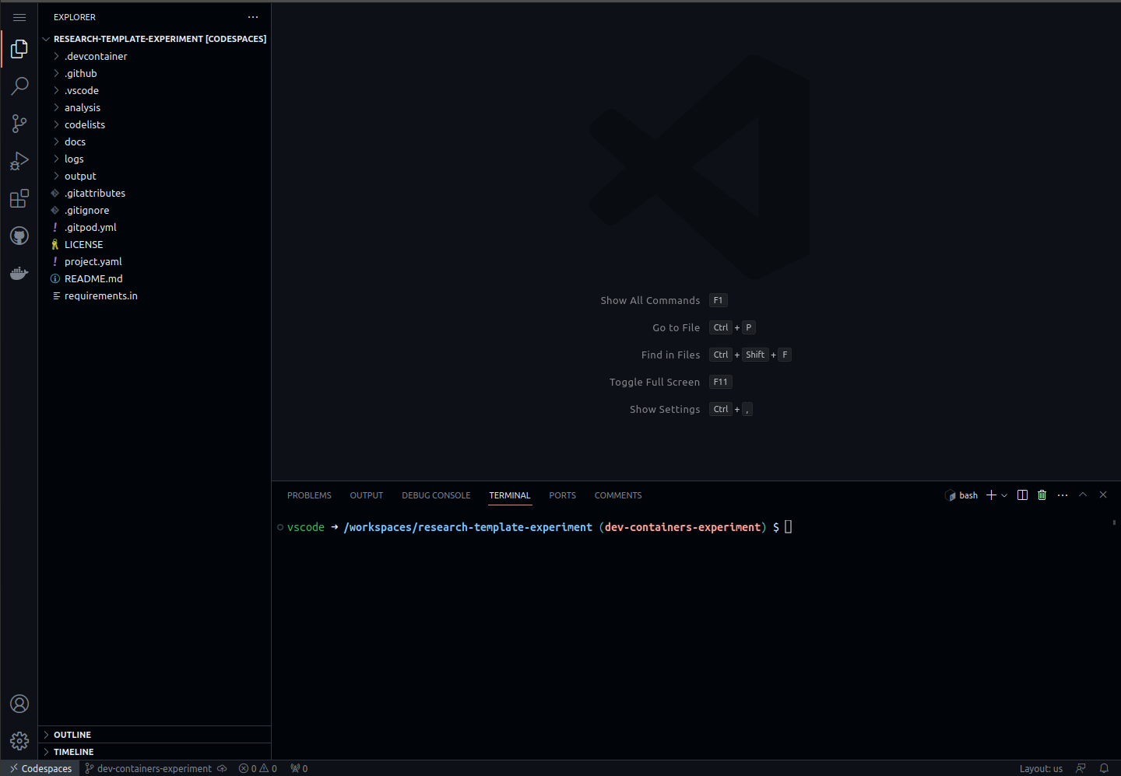Open the Accounts menu
Image resolution: width=1121 pixels, height=776 pixels.
[x=19, y=704]
